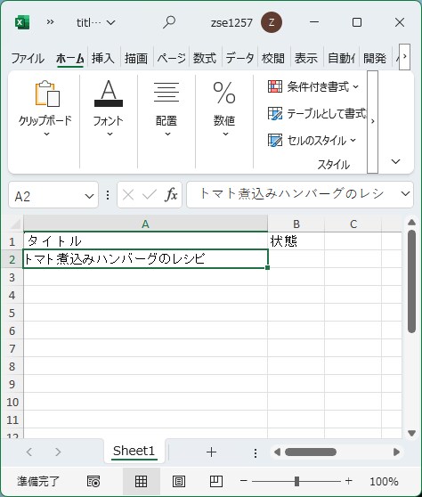Open the フォント group dropdown
422x497 pixels.
click(x=109, y=109)
